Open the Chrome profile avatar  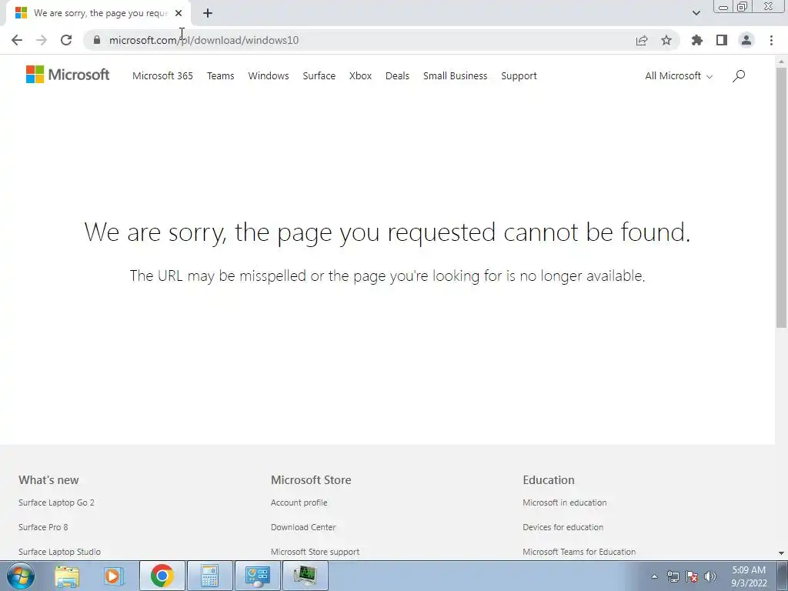(746, 40)
